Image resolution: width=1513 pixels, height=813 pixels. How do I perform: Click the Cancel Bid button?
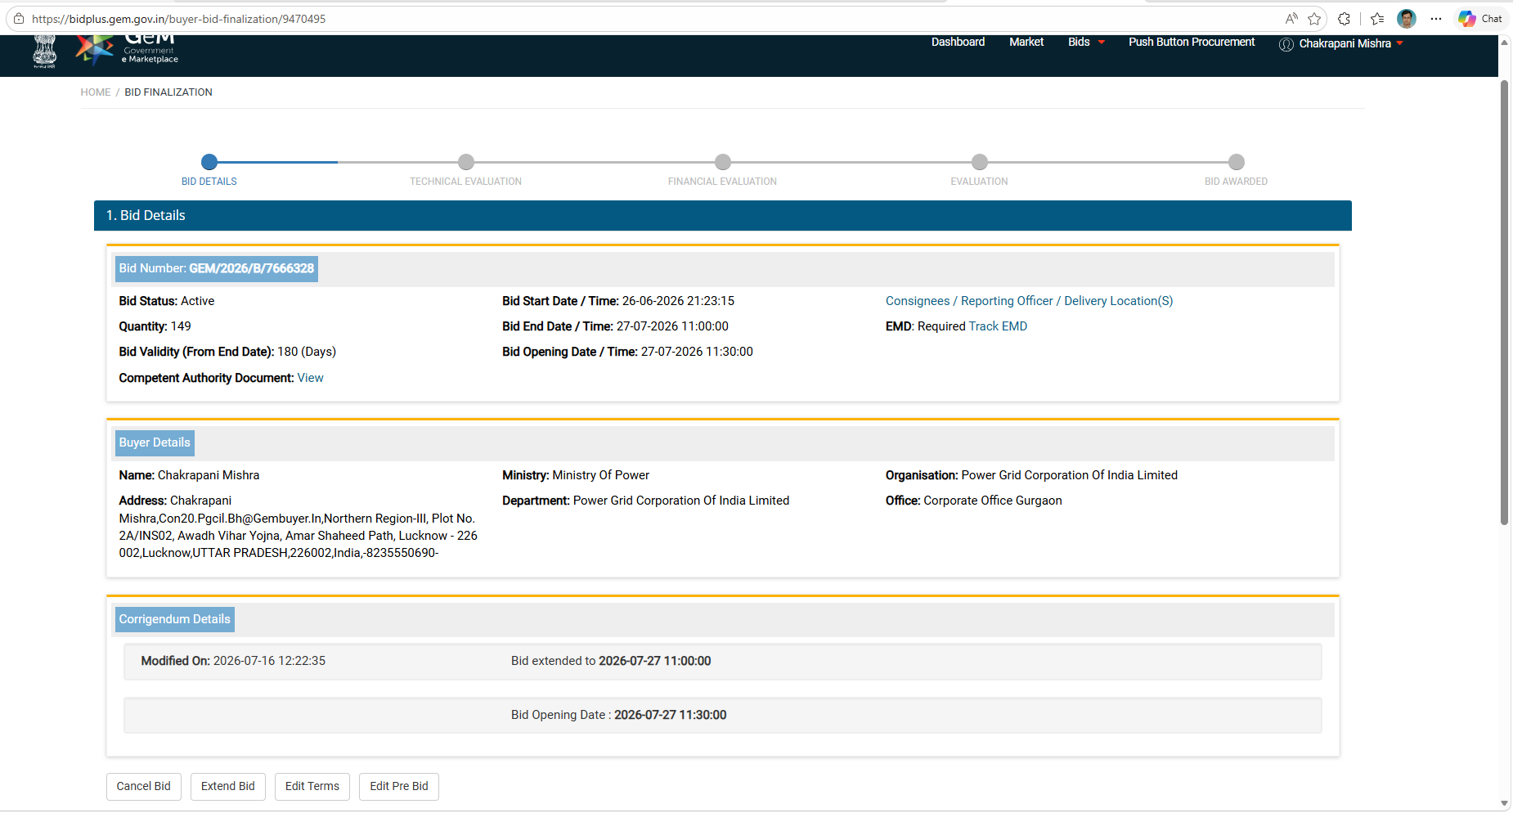pyautogui.click(x=144, y=787)
